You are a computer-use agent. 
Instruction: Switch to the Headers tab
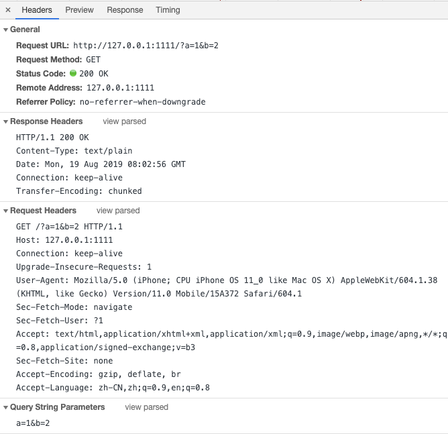pos(38,10)
